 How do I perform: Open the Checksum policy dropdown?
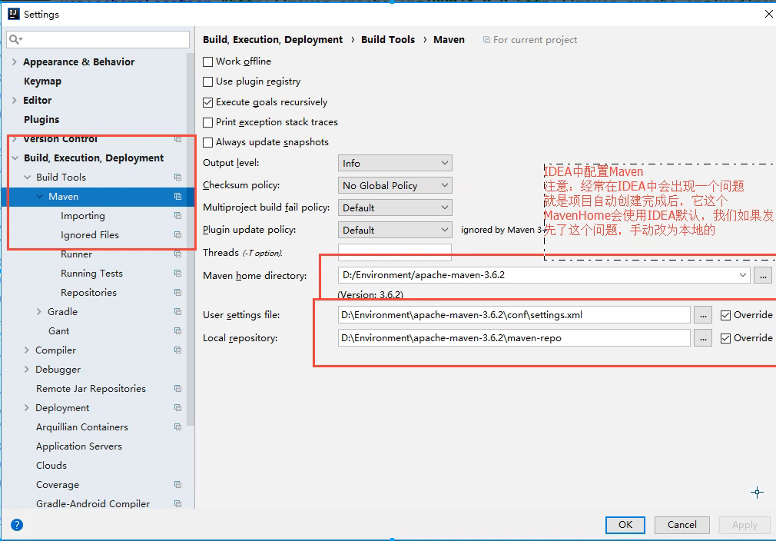395,185
